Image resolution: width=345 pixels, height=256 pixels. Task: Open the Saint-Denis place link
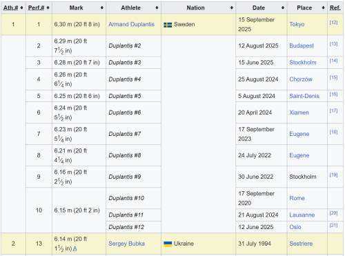[304, 96]
